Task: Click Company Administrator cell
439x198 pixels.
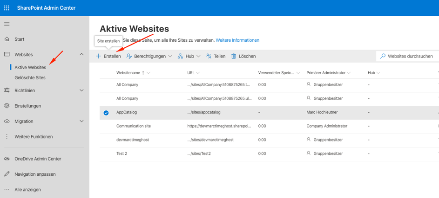Action: (x=327, y=126)
